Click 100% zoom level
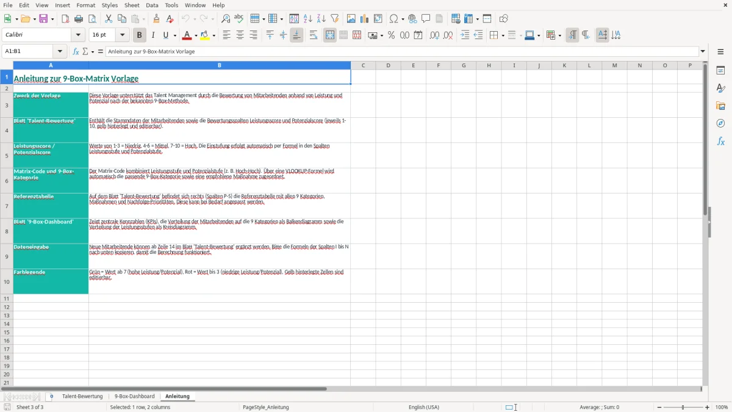Viewport: 732px width, 412px height. pos(722,407)
